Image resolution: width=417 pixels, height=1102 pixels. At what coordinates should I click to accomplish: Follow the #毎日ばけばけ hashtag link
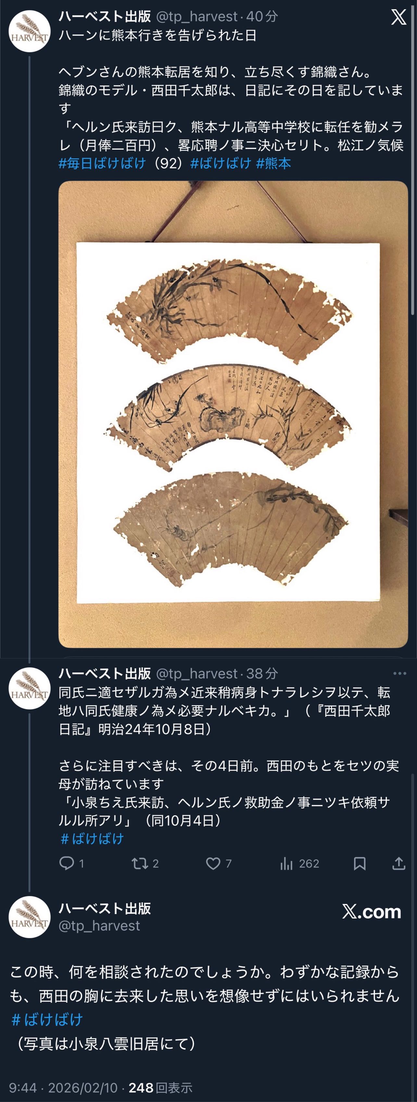[x=102, y=163]
